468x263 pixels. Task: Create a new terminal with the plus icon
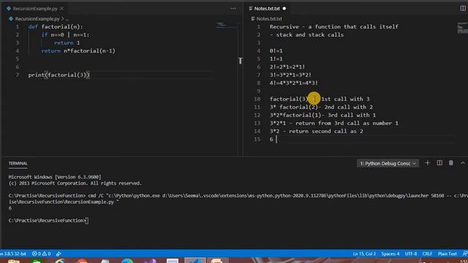(427, 163)
